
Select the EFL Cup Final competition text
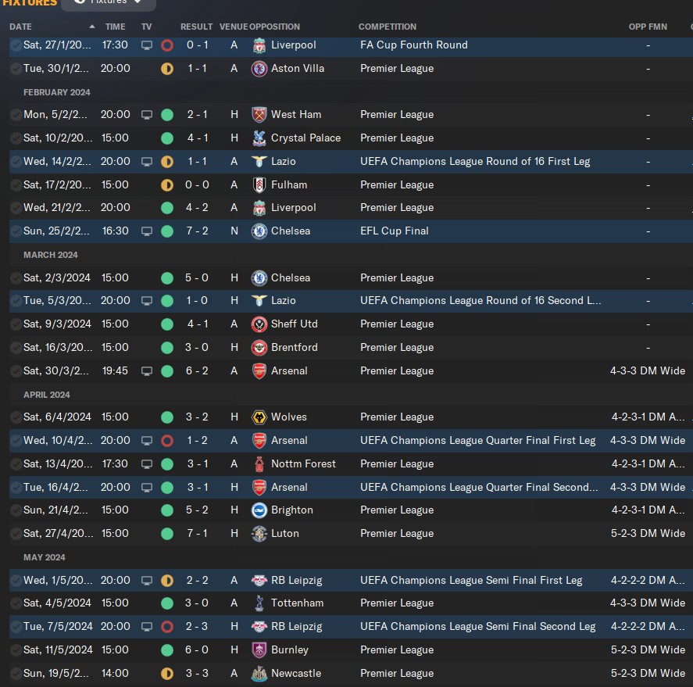pyautogui.click(x=395, y=231)
